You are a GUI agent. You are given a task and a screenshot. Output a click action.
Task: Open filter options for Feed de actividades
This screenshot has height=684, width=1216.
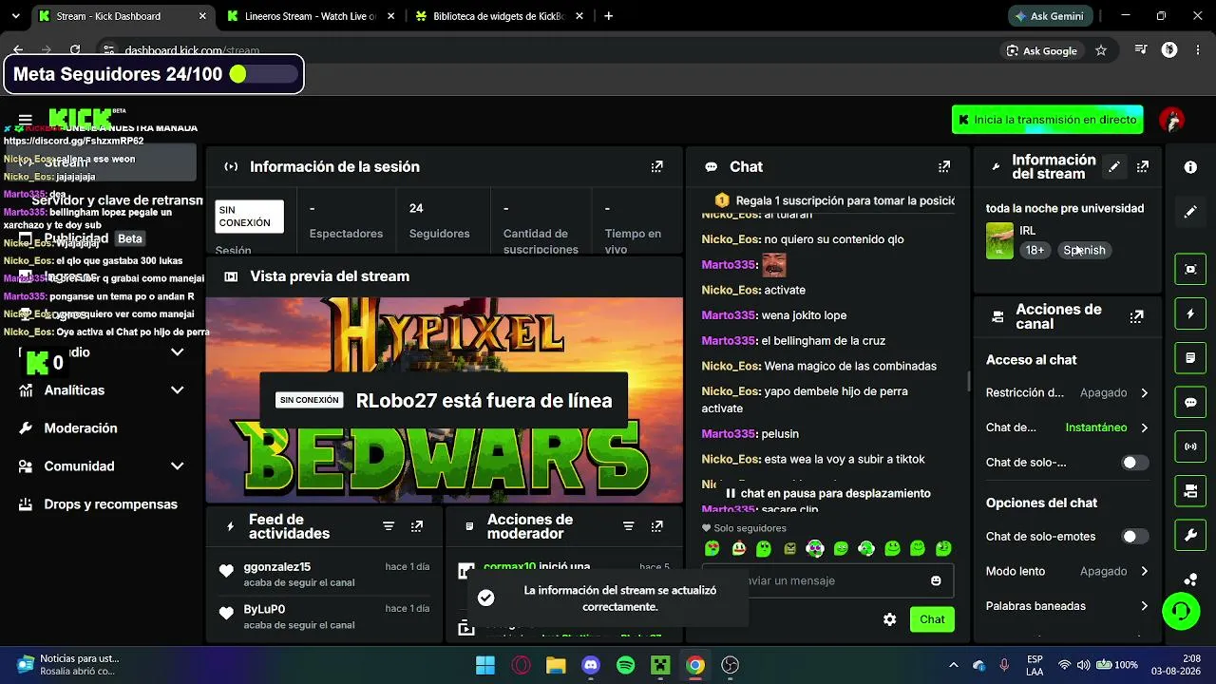click(389, 526)
